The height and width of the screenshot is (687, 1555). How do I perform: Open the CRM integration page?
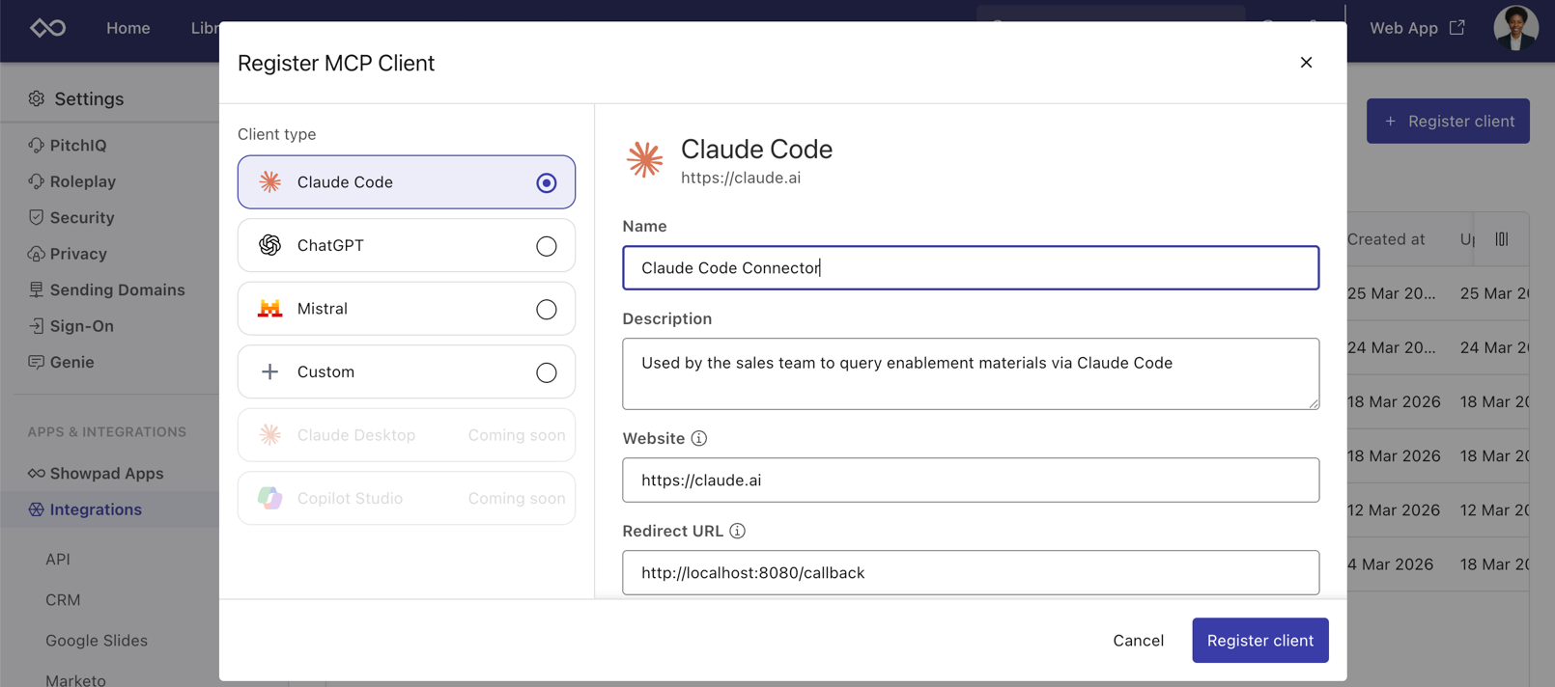(63, 599)
